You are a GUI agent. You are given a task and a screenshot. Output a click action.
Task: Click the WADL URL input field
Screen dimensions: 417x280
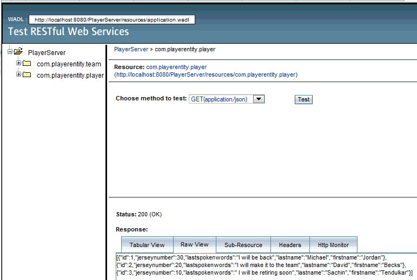pyautogui.click(x=112, y=19)
